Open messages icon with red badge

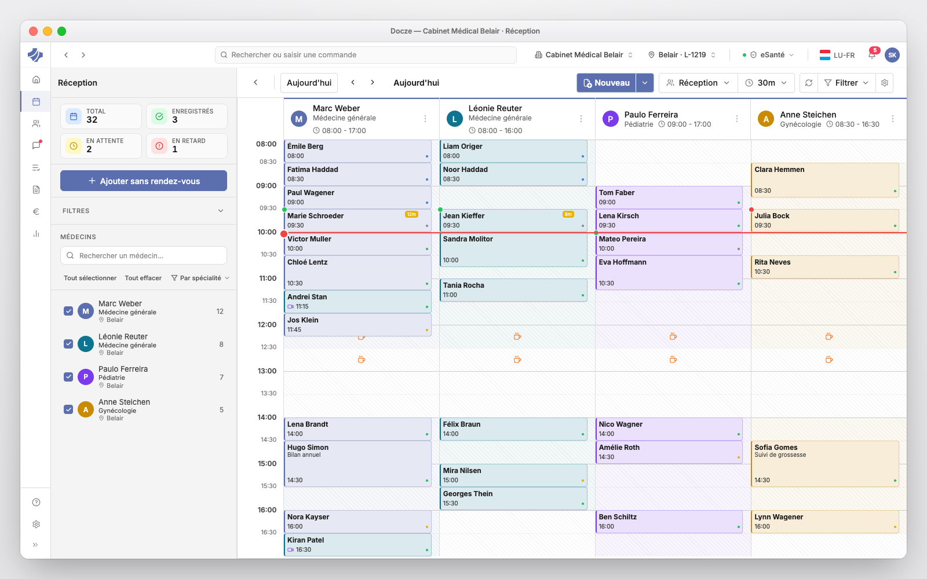click(36, 145)
